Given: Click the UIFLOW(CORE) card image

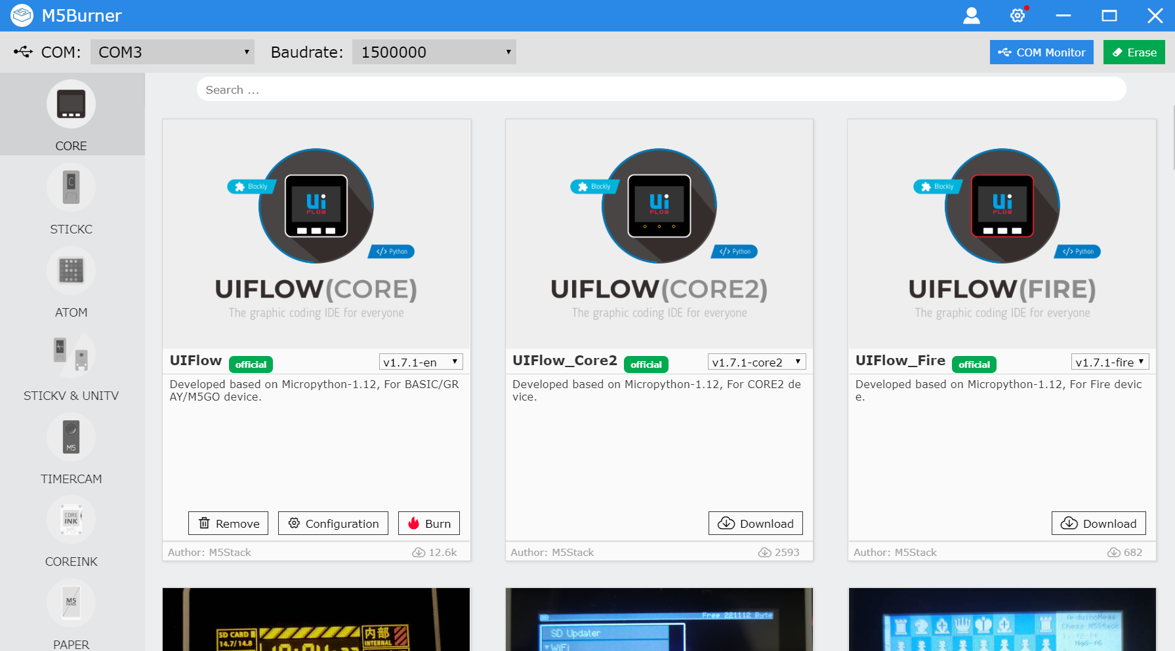Looking at the screenshot, I should coord(316,234).
